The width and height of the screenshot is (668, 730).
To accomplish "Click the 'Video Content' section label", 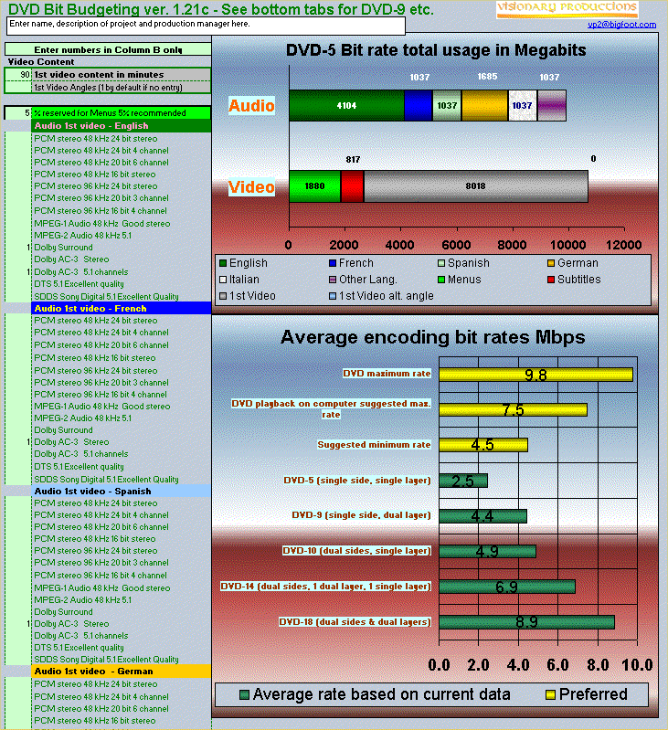I will click(41, 62).
